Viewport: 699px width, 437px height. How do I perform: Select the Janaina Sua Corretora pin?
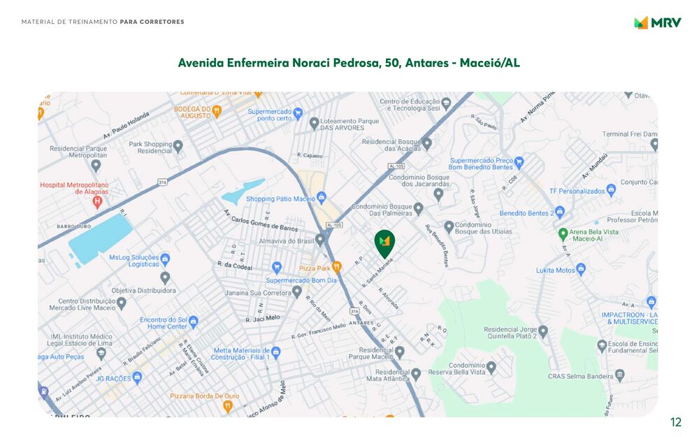click(297, 292)
